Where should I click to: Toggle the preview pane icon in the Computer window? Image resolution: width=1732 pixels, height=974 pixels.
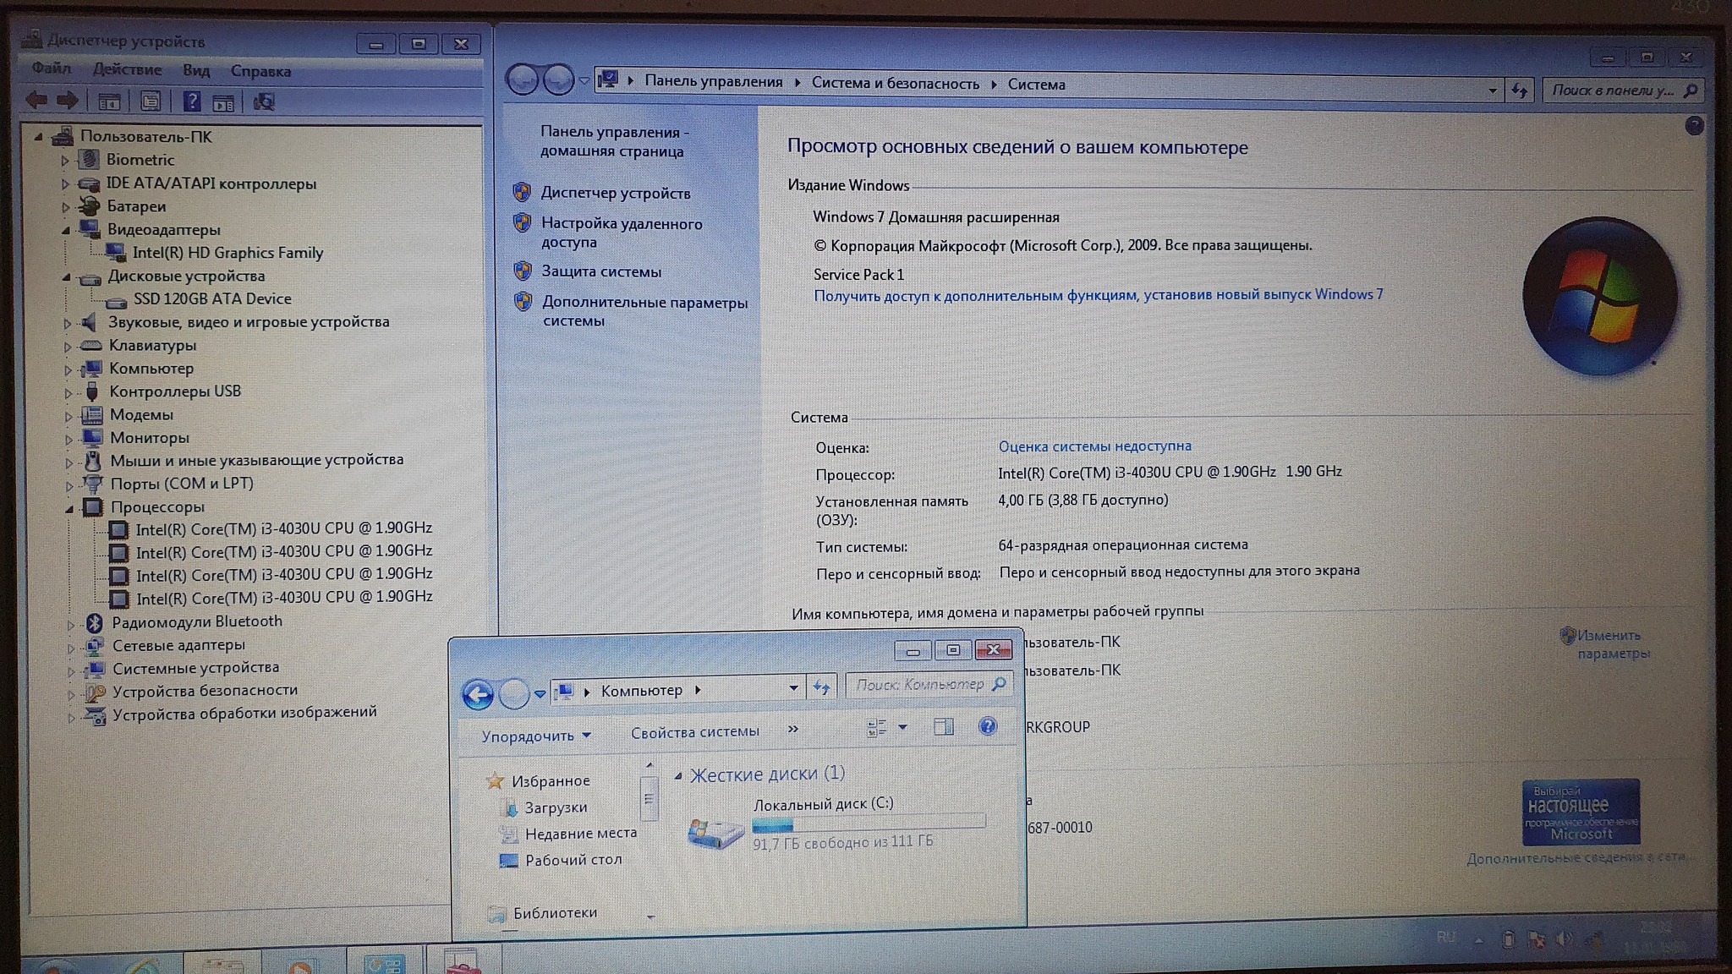click(x=944, y=727)
